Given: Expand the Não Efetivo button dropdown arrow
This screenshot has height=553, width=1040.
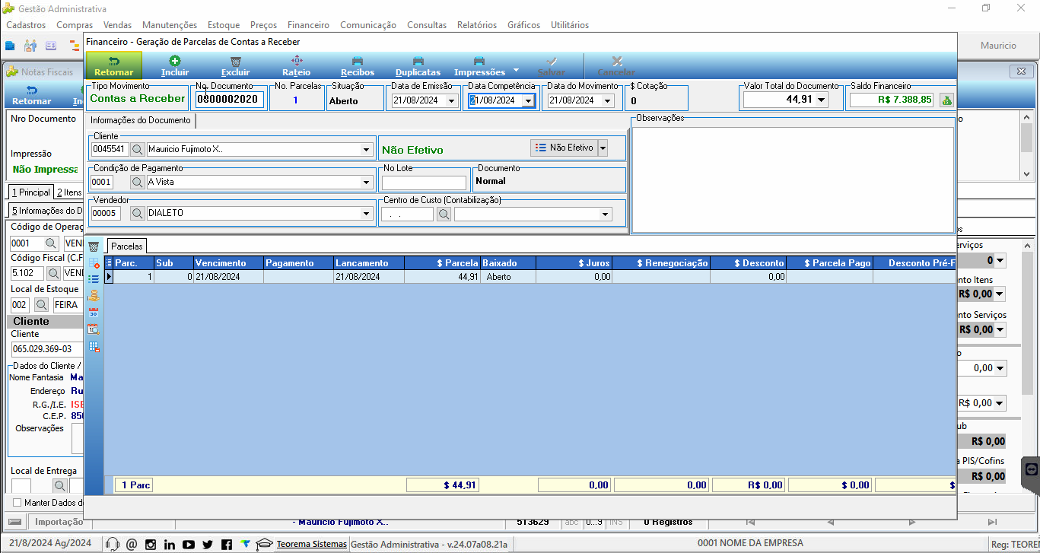Looking at the screenshot, I should (x=603, y=148).
